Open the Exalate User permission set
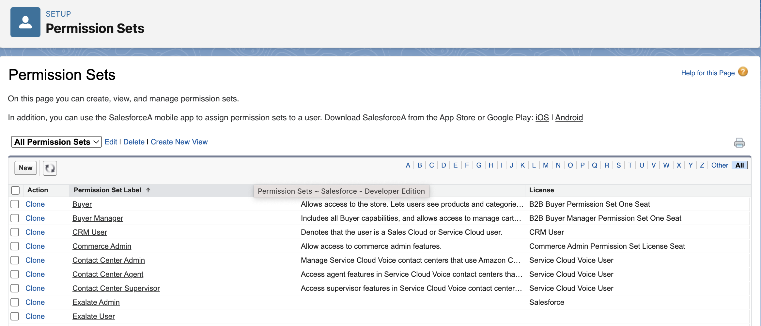The image size is (761, 326). tap(94, 316)
